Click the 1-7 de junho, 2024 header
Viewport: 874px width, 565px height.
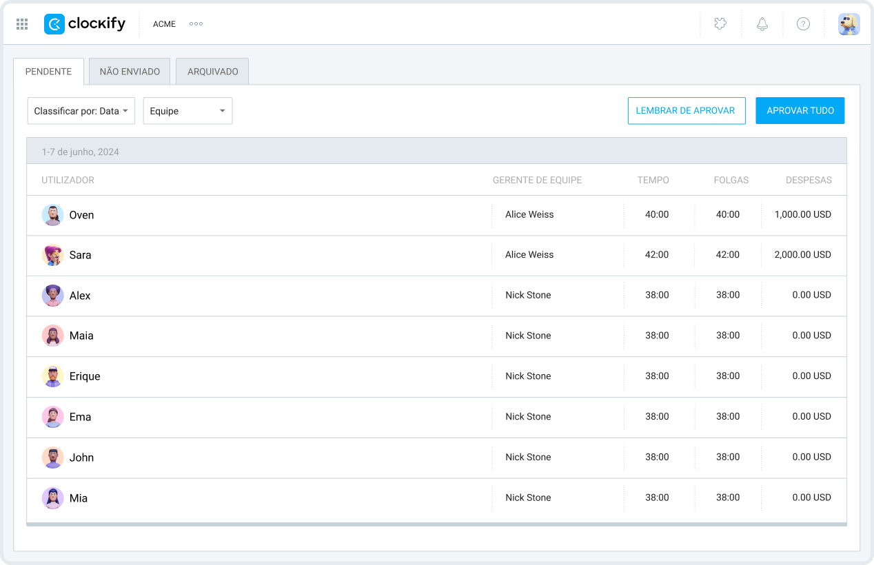pyautogui.click(x=80, y=152)
